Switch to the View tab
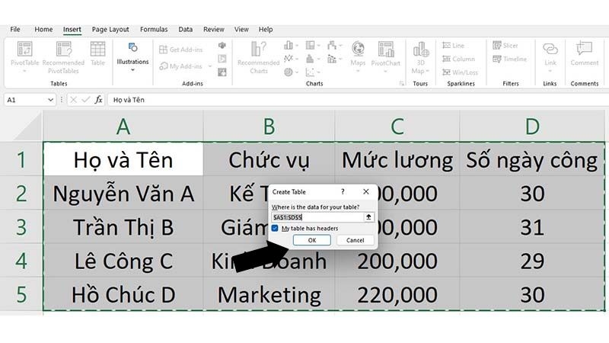The width and height of the screenshot is (609, 343). 241,29
